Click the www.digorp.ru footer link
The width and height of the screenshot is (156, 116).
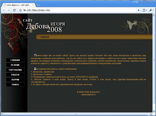(x=88, y=95)
